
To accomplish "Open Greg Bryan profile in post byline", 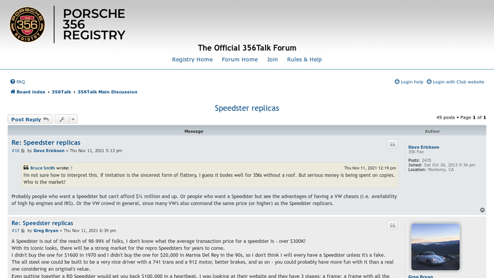I will 46,230.
